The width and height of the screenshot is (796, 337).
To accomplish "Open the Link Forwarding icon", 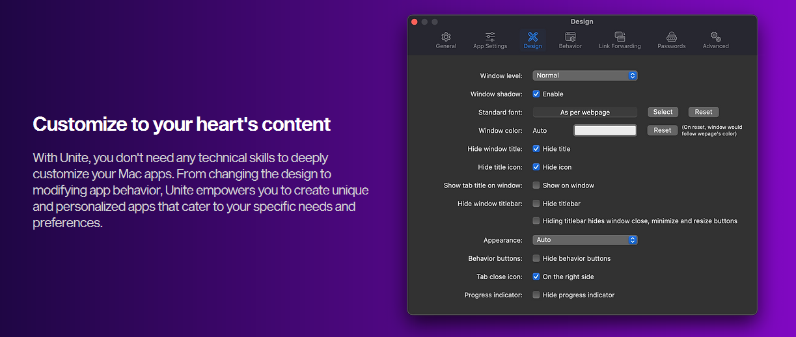I will [x=620, y=37].
